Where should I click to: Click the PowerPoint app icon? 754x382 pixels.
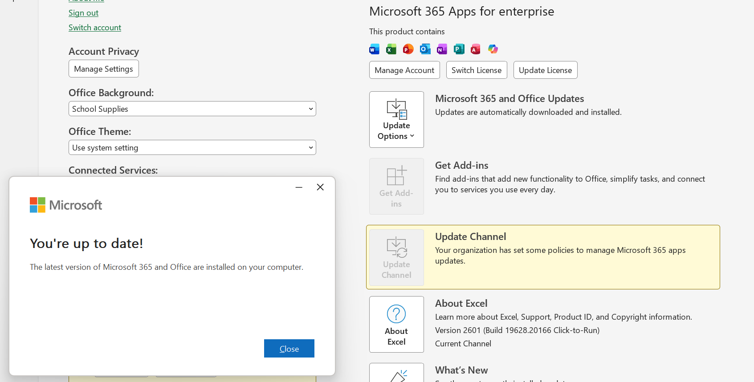coord(408,49)
